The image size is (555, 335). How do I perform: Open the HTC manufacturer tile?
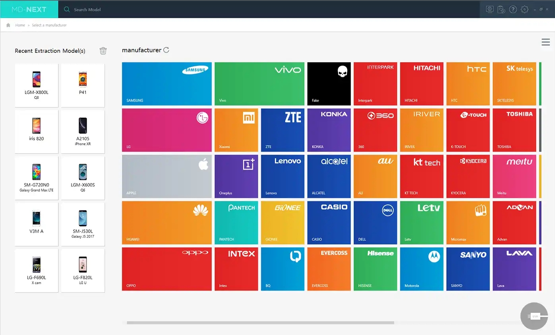tap(468, 84)
